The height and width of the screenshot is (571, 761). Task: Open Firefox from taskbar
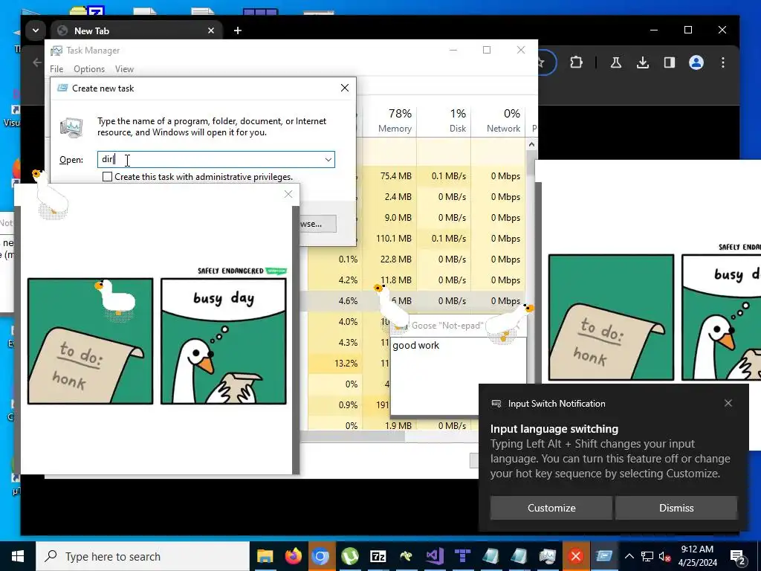(293, 556)
